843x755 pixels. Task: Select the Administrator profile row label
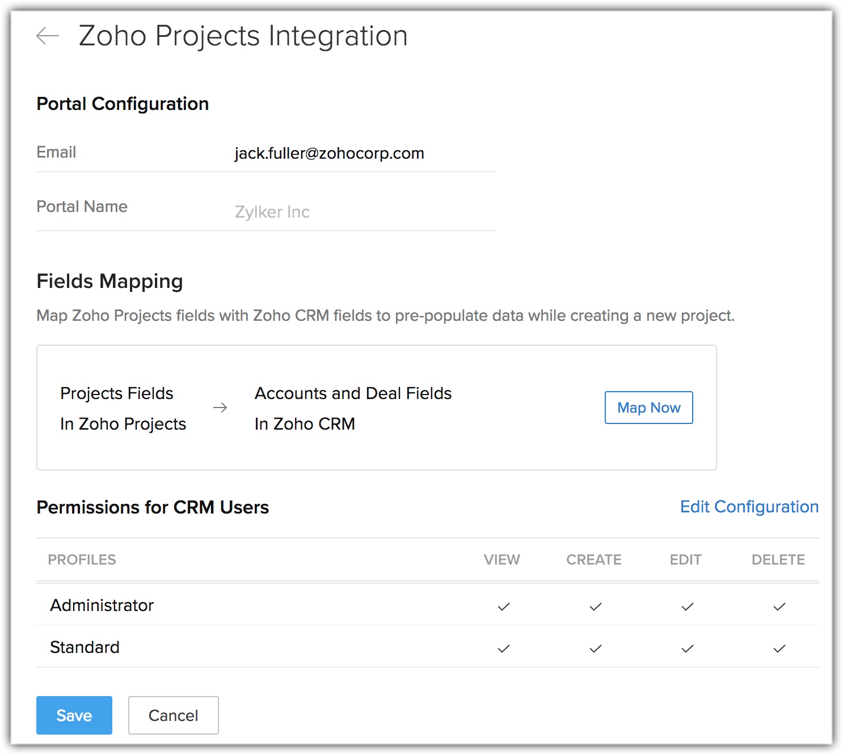(102, 605)
